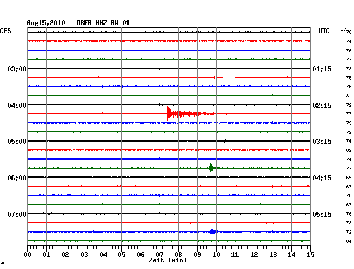Click the Zeit [min] axis title
The image size is (354, 269).
coord(168,260)
